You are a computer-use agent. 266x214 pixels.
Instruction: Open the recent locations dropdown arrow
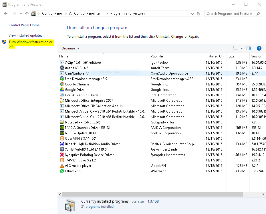(x=21, y=13)
